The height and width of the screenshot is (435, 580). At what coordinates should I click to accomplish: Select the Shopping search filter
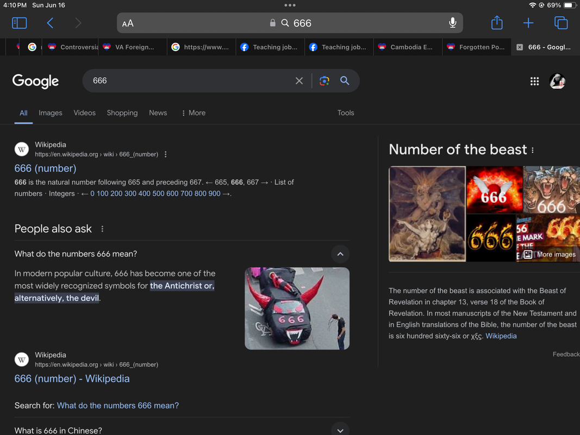click(x=122, y=113)
